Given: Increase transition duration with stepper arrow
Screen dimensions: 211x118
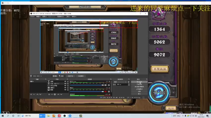Looking at the screenshot, I should coord(129,84).
